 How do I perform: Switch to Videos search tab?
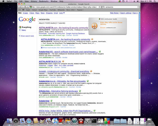click(32, 13)
